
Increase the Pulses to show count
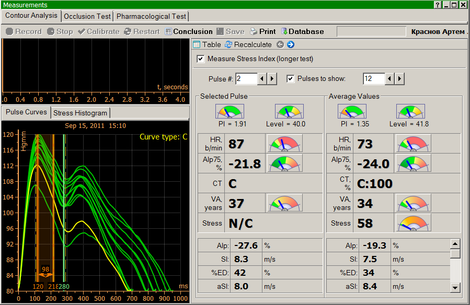coord(399,79)
